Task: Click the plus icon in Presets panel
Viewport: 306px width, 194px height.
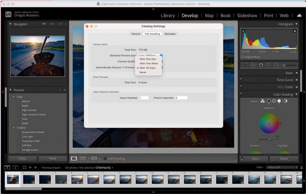Action: pos(64,90)
